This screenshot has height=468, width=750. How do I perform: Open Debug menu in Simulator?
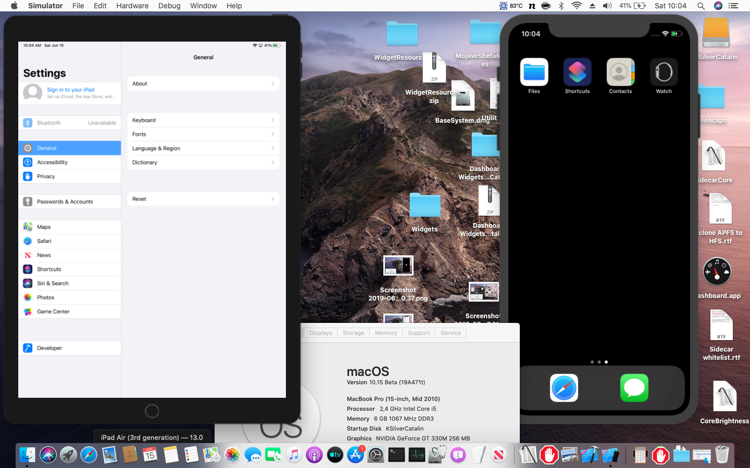tap(169, 6)
